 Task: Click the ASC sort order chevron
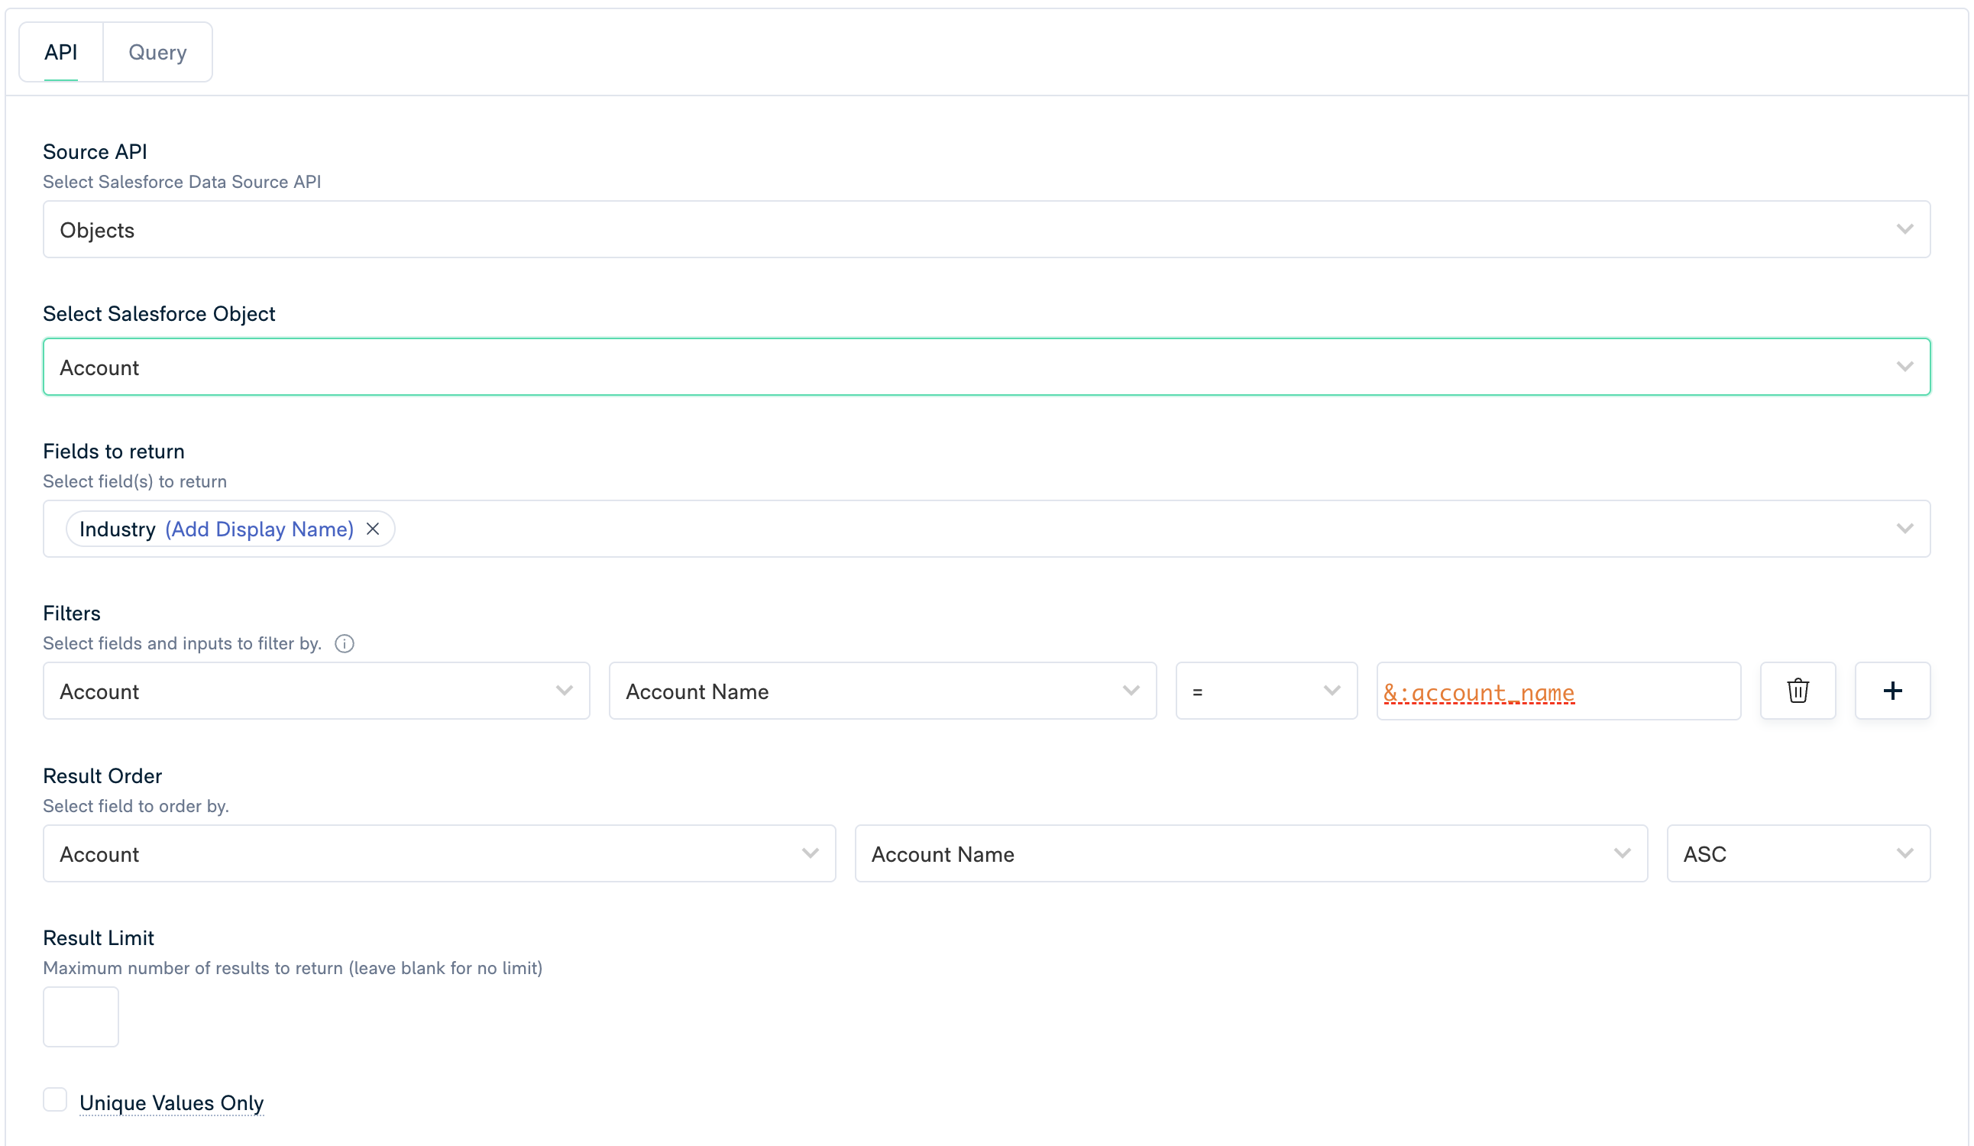(x=1904, y=853)
